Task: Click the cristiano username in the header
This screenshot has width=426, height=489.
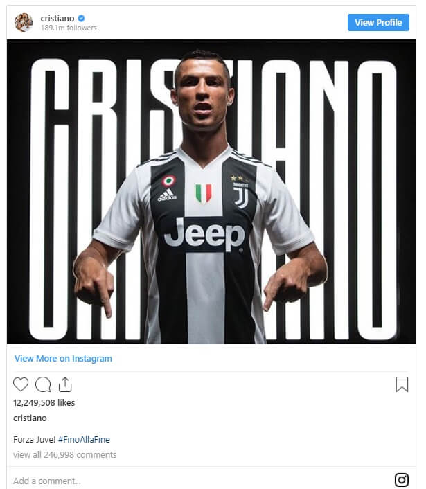Action: 57,19
